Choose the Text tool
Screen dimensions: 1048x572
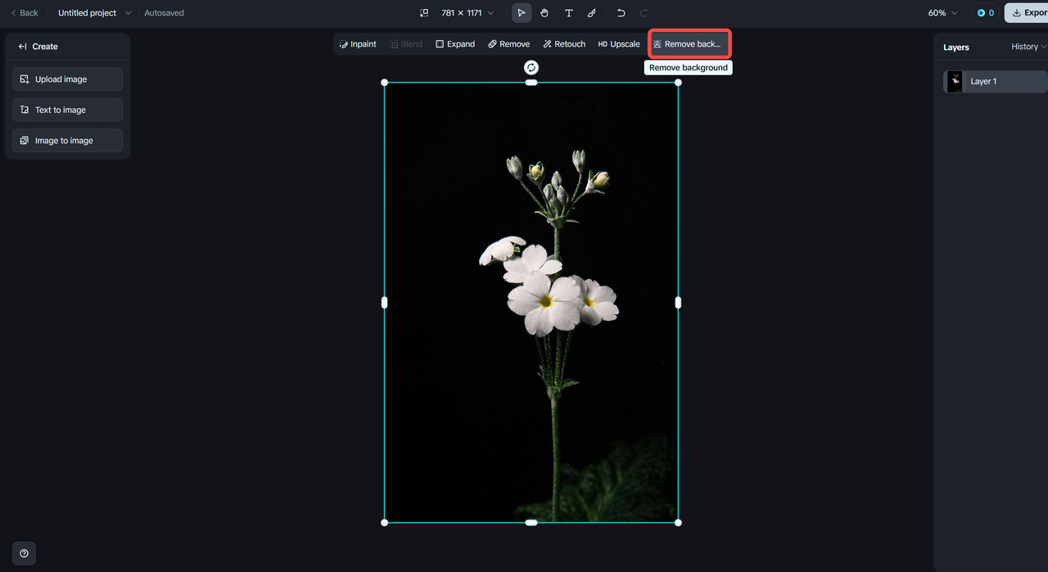(568, 13)
